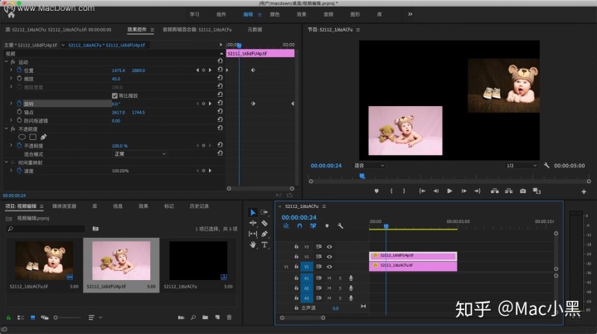
Task: Toggle lock on track V3
Action: pyautogui.click(x=296, y=246)
